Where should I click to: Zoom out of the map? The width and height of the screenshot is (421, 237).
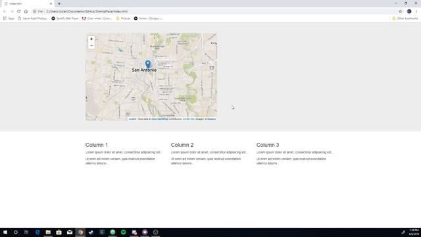click(91, 45)
